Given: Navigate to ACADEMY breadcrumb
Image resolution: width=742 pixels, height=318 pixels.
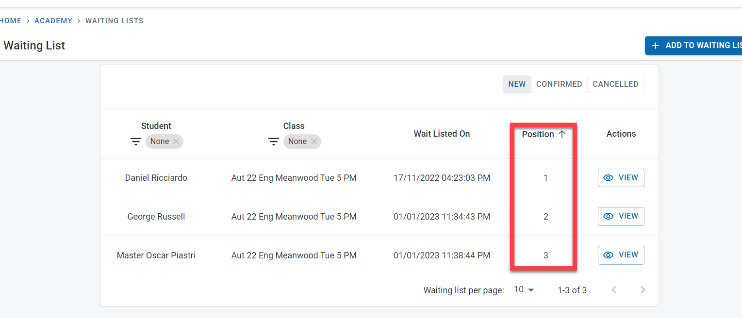Looking at the screenshot, I should [53, 21].
